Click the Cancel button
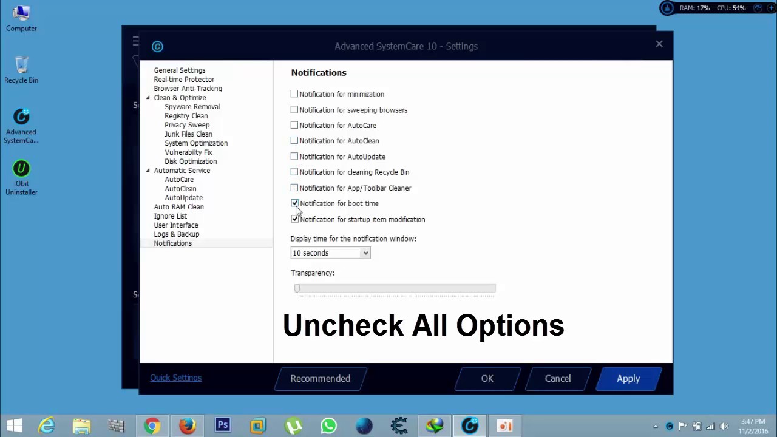Viewport: 777px width, 437px height. click(x=557, y=378)
